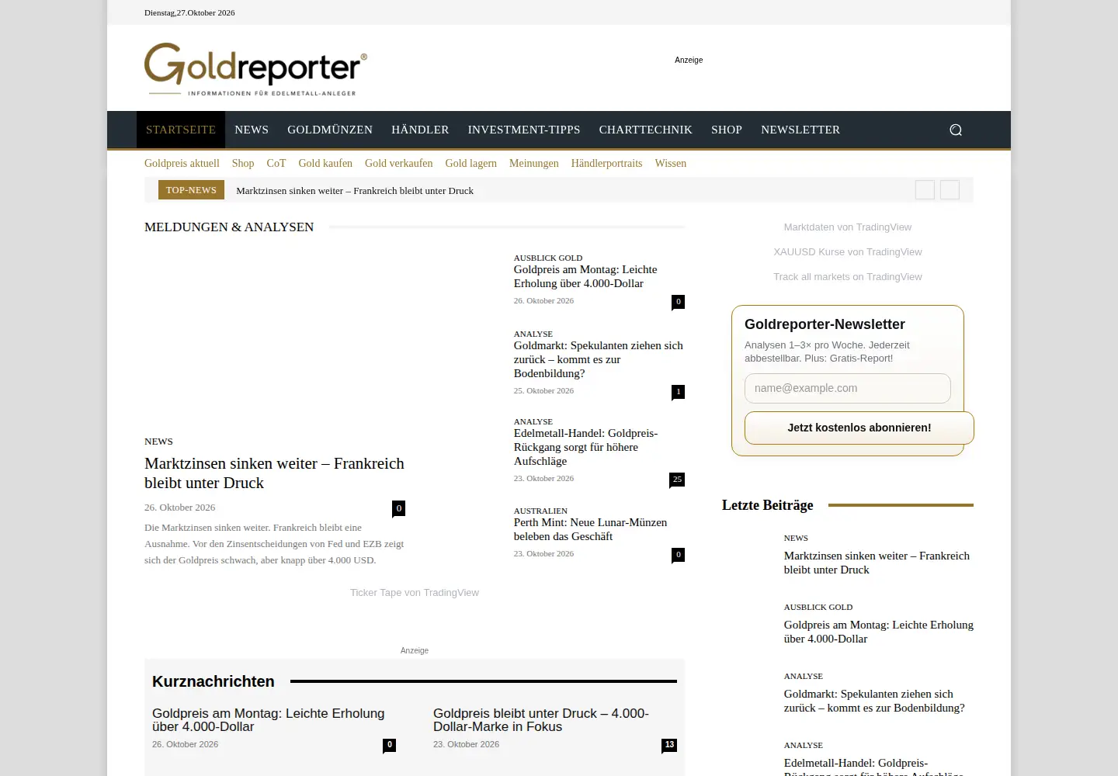The image size is (1118, 776).
Task: Open the Wissen link
Action: 671,164
